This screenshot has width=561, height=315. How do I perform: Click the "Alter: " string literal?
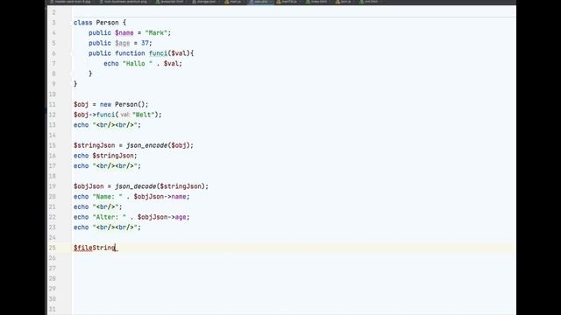(109, 217)
